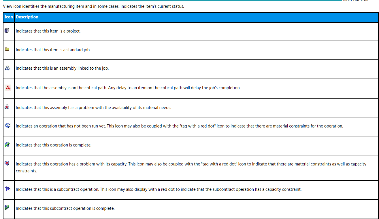
Task: Click the subcontract operation icon
Action: tap(7, 189)
